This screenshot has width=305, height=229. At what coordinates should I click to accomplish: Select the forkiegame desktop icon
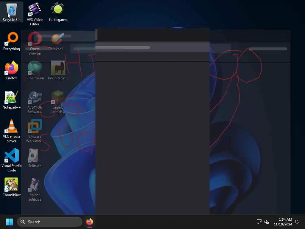[58, 12]
